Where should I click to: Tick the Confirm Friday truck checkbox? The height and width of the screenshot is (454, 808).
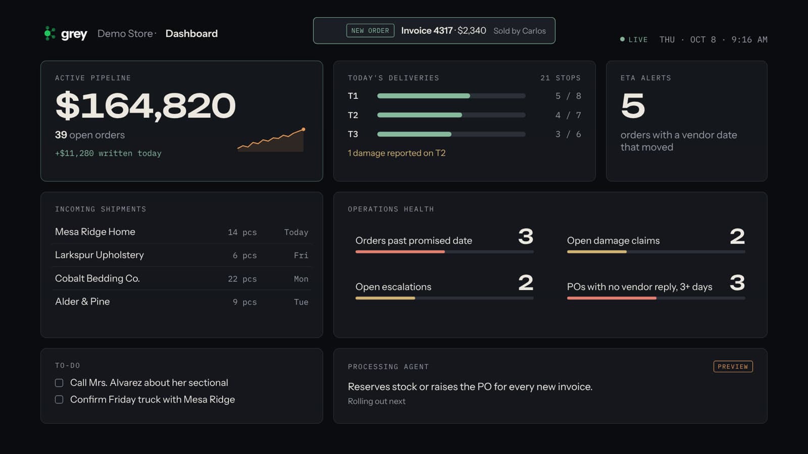click(59, 400)
